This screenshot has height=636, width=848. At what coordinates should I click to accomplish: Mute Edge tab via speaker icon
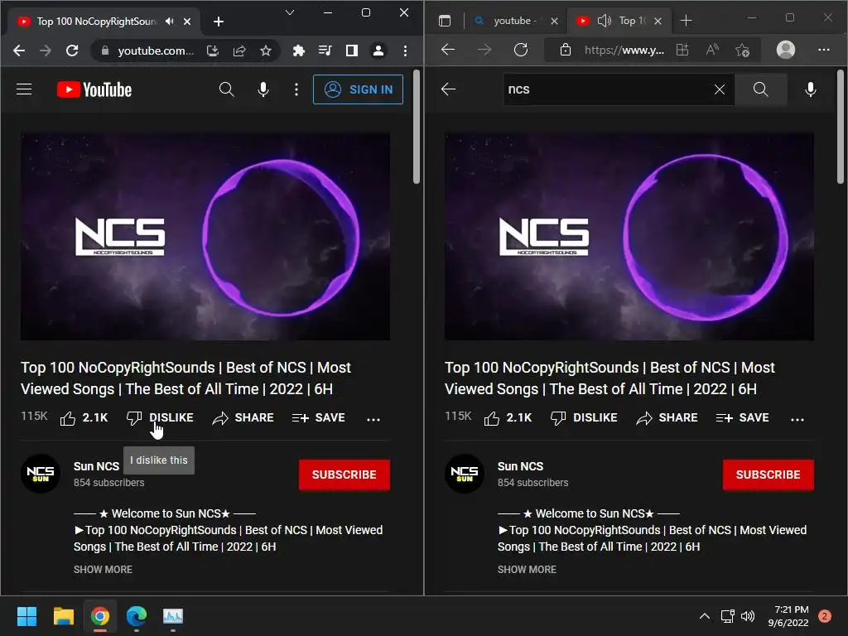point(604,21)
